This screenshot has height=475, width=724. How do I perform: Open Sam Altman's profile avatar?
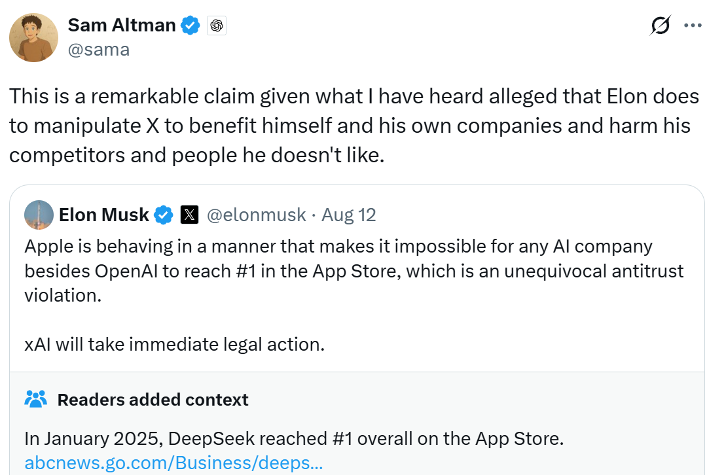[33, 38]
